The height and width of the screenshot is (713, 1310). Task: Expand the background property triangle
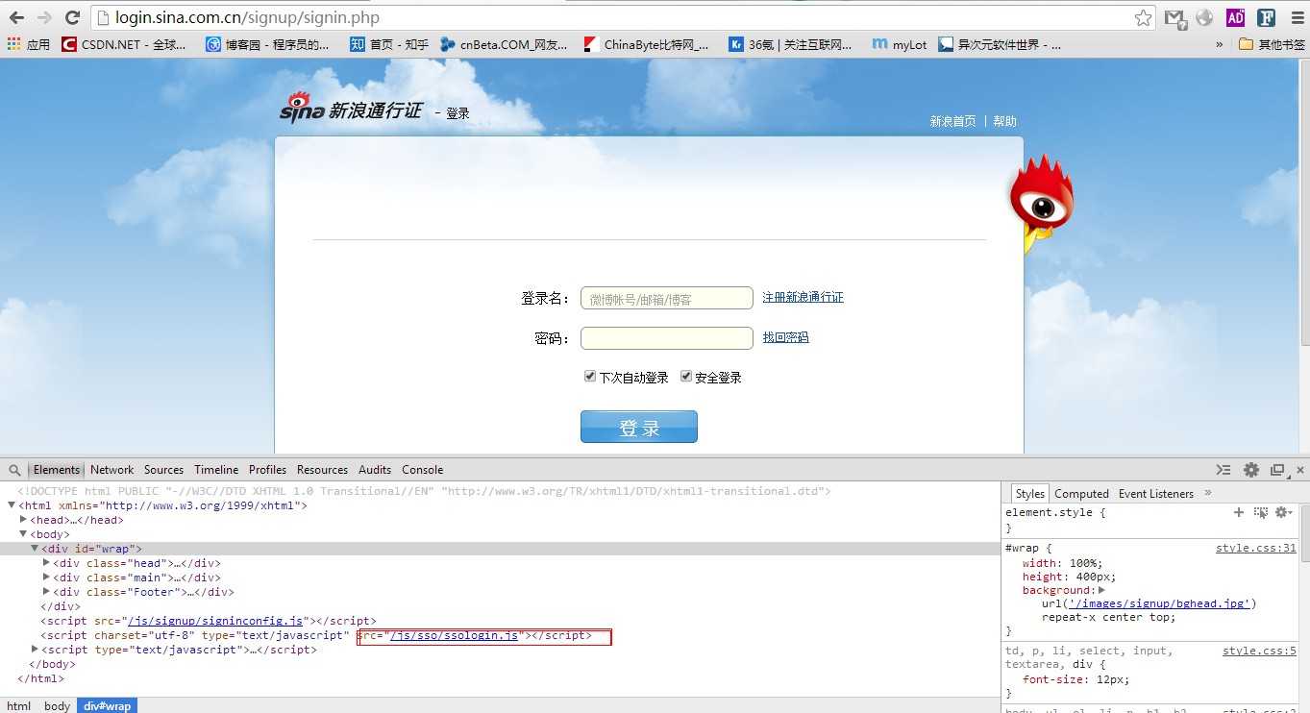pyautogui.click(x=1101, y=590)
